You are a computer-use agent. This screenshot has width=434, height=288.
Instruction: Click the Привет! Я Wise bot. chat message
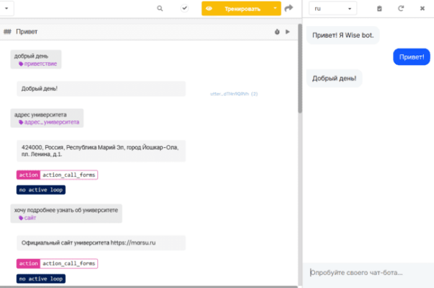tap(342, 35)
